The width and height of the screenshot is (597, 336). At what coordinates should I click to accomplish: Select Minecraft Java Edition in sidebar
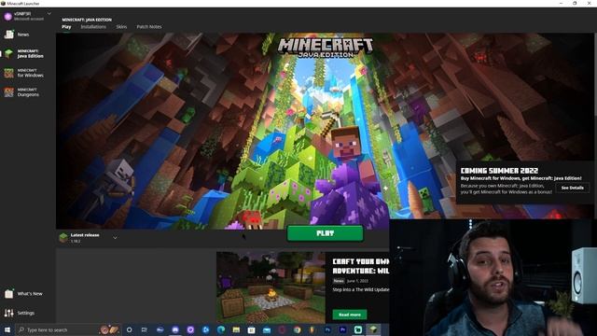pos(24,54)
